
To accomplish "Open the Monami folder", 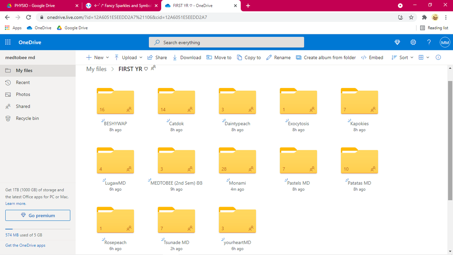I will [237, 161].
